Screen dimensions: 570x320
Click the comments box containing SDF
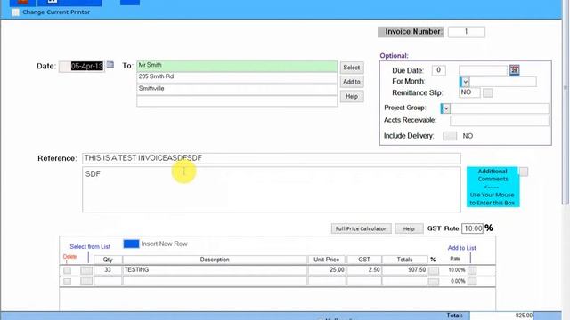coord(272,189)
